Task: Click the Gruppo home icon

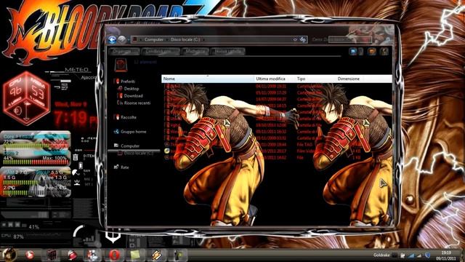Action: [x=116, y=131]
